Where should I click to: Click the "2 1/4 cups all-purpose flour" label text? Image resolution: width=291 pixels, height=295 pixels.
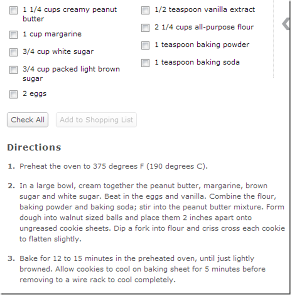(204, 27)
